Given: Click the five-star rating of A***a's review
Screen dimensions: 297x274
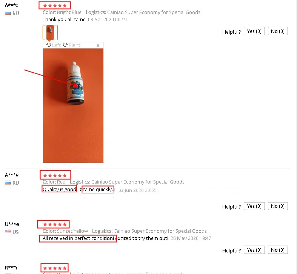Looking at the screenshot, I should 55,6.
